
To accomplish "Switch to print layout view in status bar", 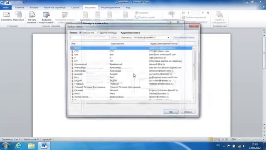I will tap(211, 139).
